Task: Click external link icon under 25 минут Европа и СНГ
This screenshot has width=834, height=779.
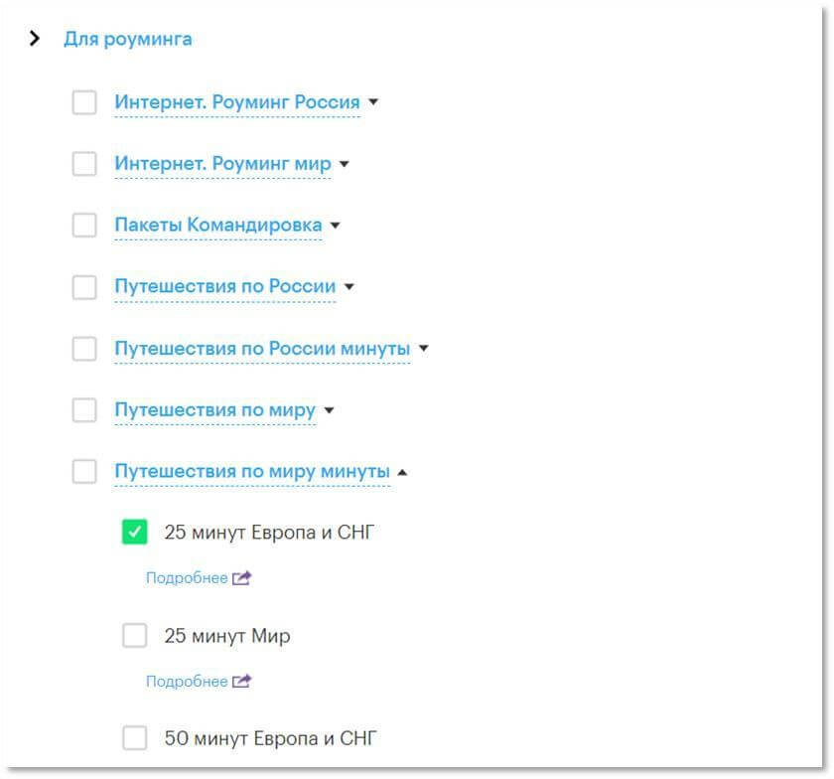Action: [241, 577]
